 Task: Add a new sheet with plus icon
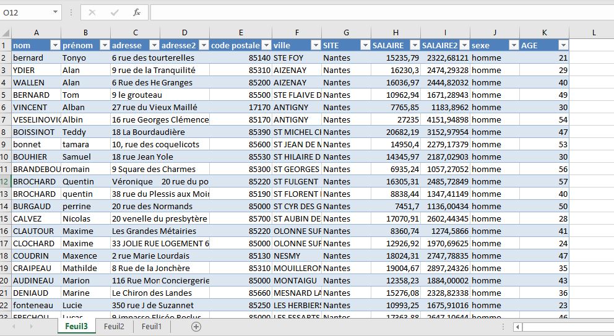click(x=196, y=327)
